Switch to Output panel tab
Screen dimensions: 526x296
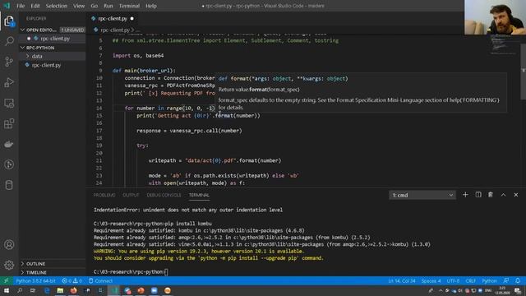[131, 195]
